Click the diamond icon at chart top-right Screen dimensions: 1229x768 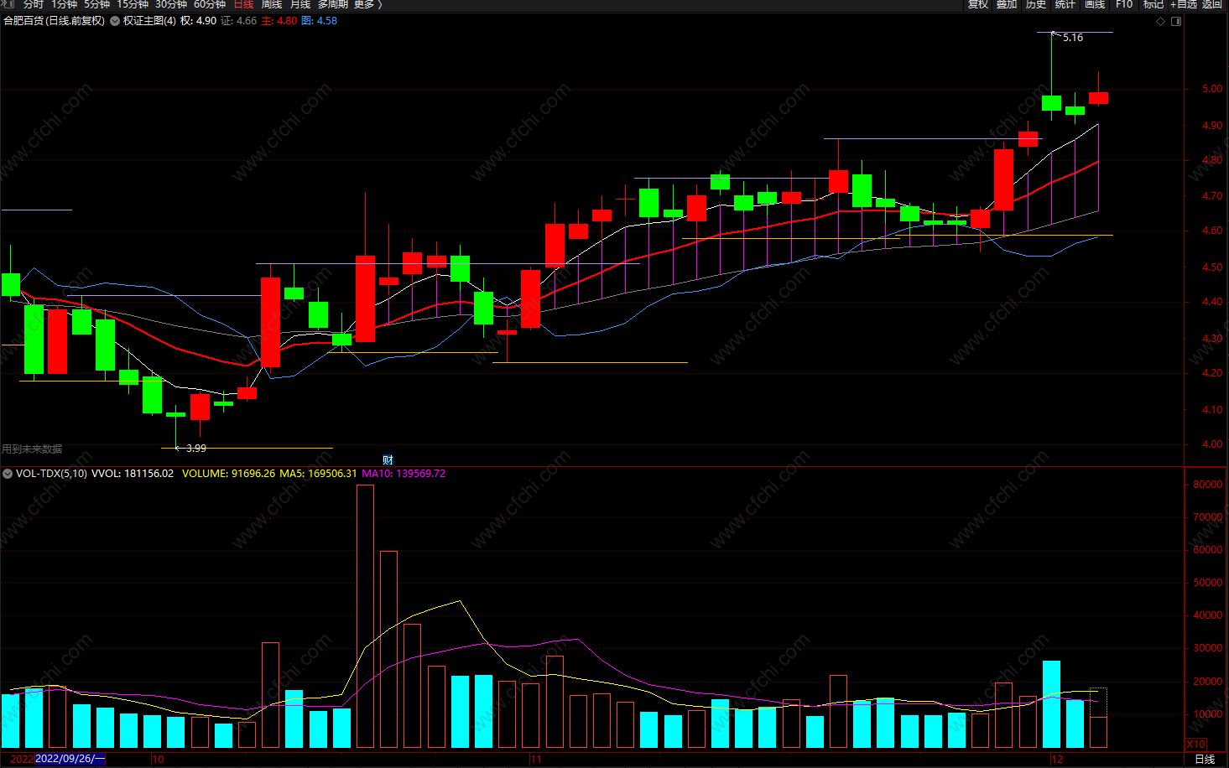tap(1161, 21)
